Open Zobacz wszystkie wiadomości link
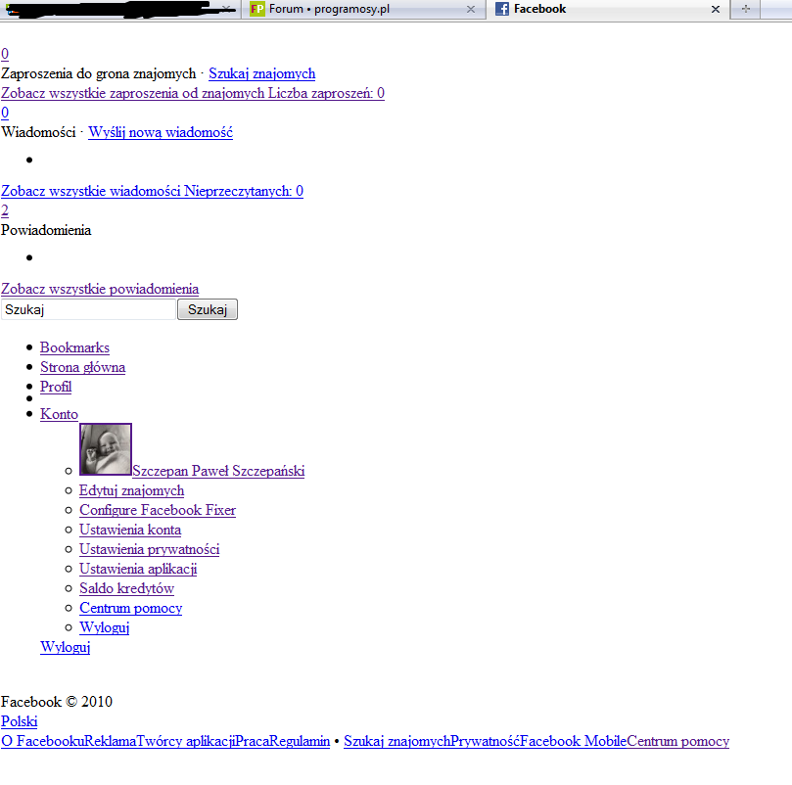This screenshot has width=792, height=785. click(152, 191)
